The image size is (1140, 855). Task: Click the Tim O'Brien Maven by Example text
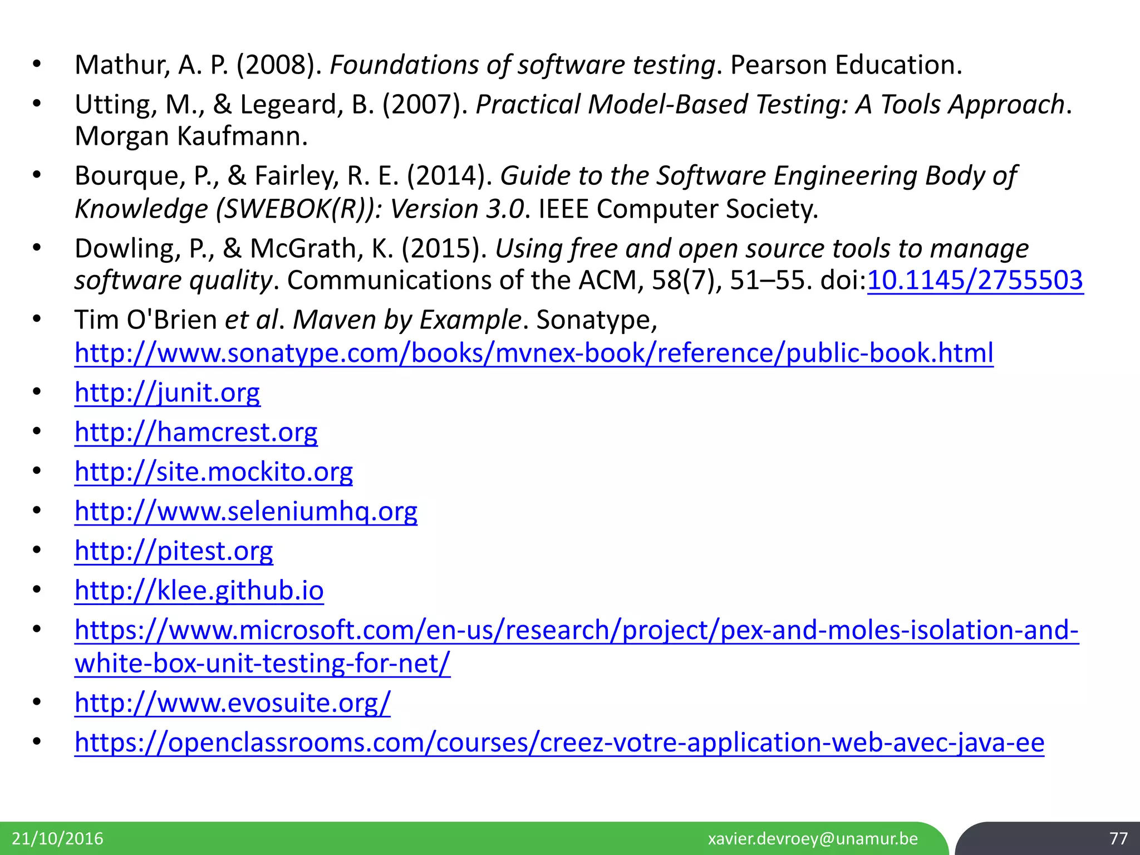(x=366, y=320)
